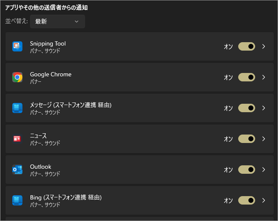This screenshot has width=278, height=221.
Task: Click the メッセージ phone link icon
Action: coord(17,108)
